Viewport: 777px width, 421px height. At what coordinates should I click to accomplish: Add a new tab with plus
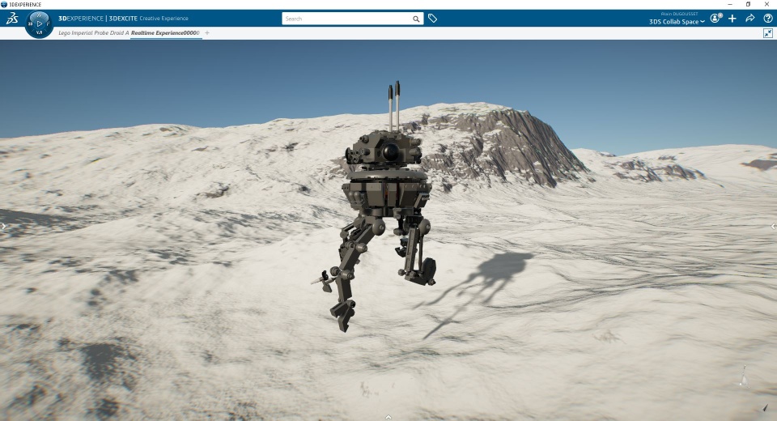pos(207,33)
